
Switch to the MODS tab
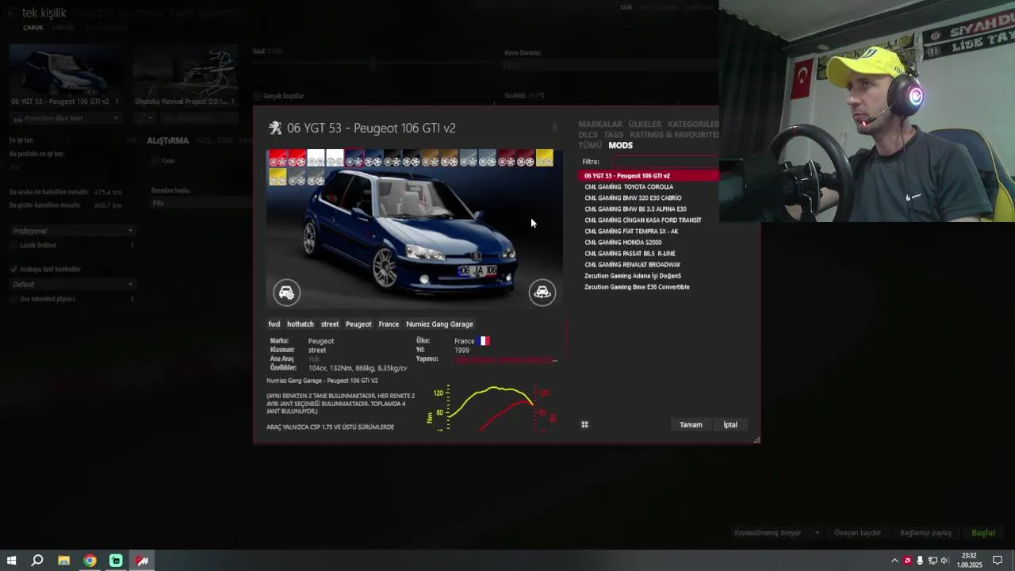point(620,145)
